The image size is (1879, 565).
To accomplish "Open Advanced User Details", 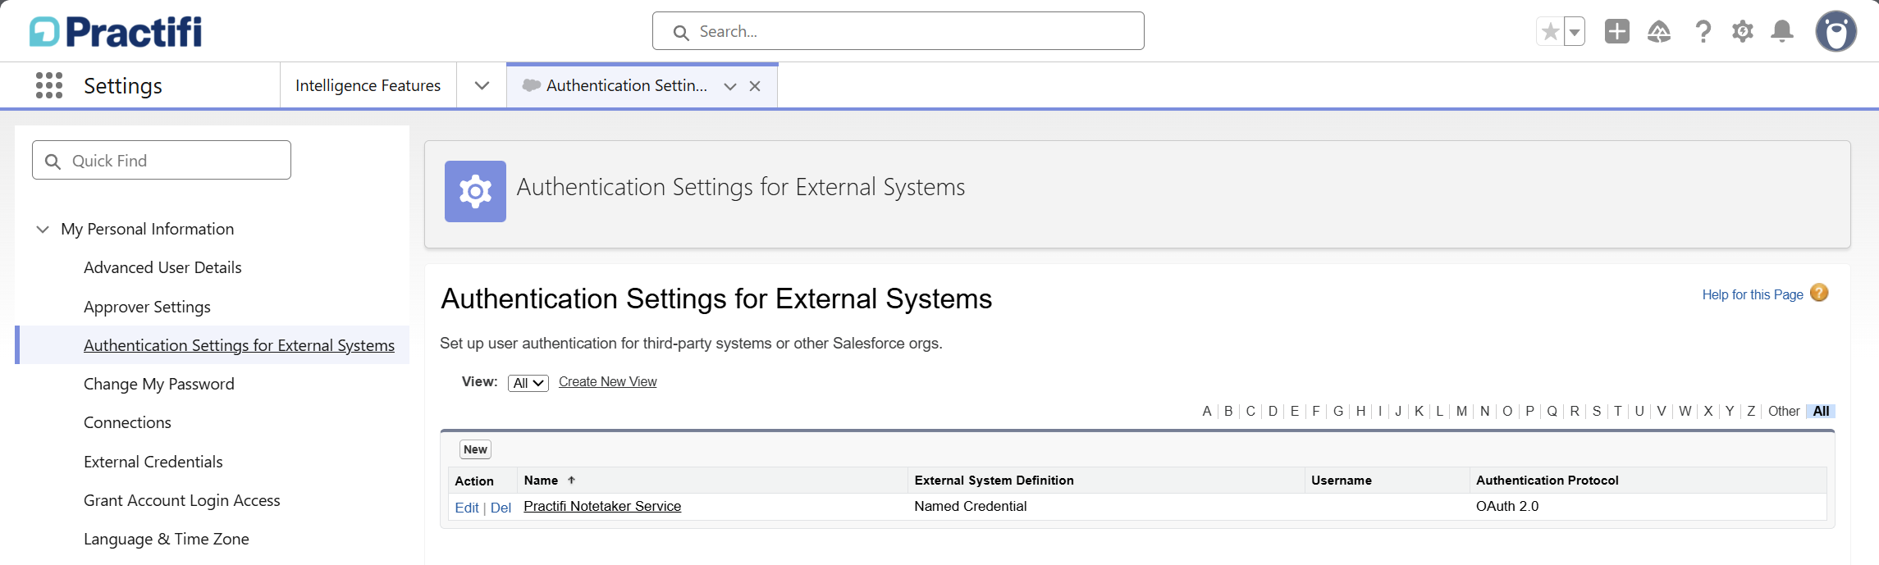I will click(162, 267).
